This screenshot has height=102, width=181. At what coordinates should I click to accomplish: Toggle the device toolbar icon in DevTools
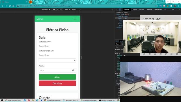point(120,10)
